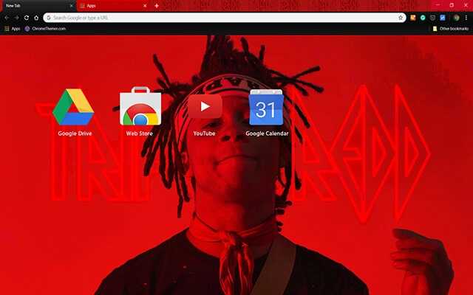Viewport: 473px width, 295px height.
Task: Open the orange extension icon
Action: coord(413,18)
